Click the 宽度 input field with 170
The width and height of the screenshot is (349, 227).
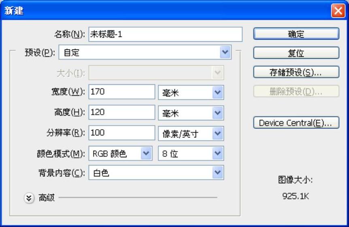121,92
